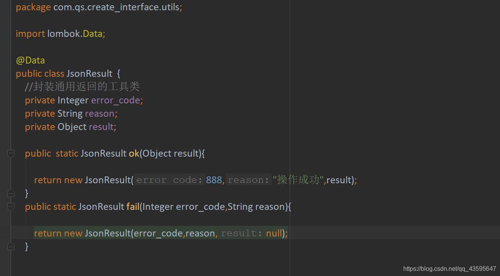
Task: Click the String reason parameter of fail
Action: coord(256,207)
